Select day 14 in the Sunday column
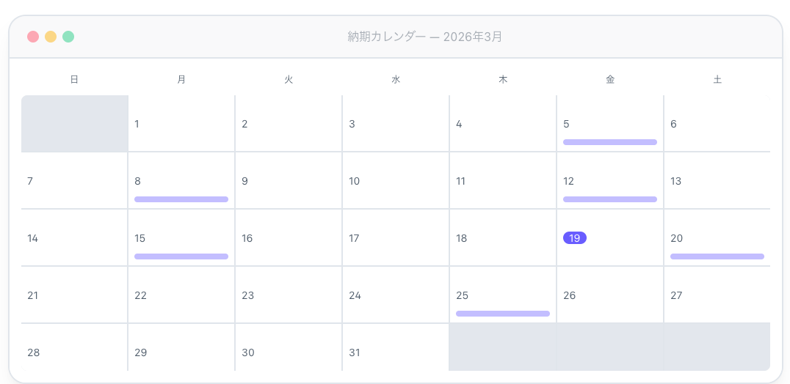Viewport: 790px width, 384px height. [74, 238]
